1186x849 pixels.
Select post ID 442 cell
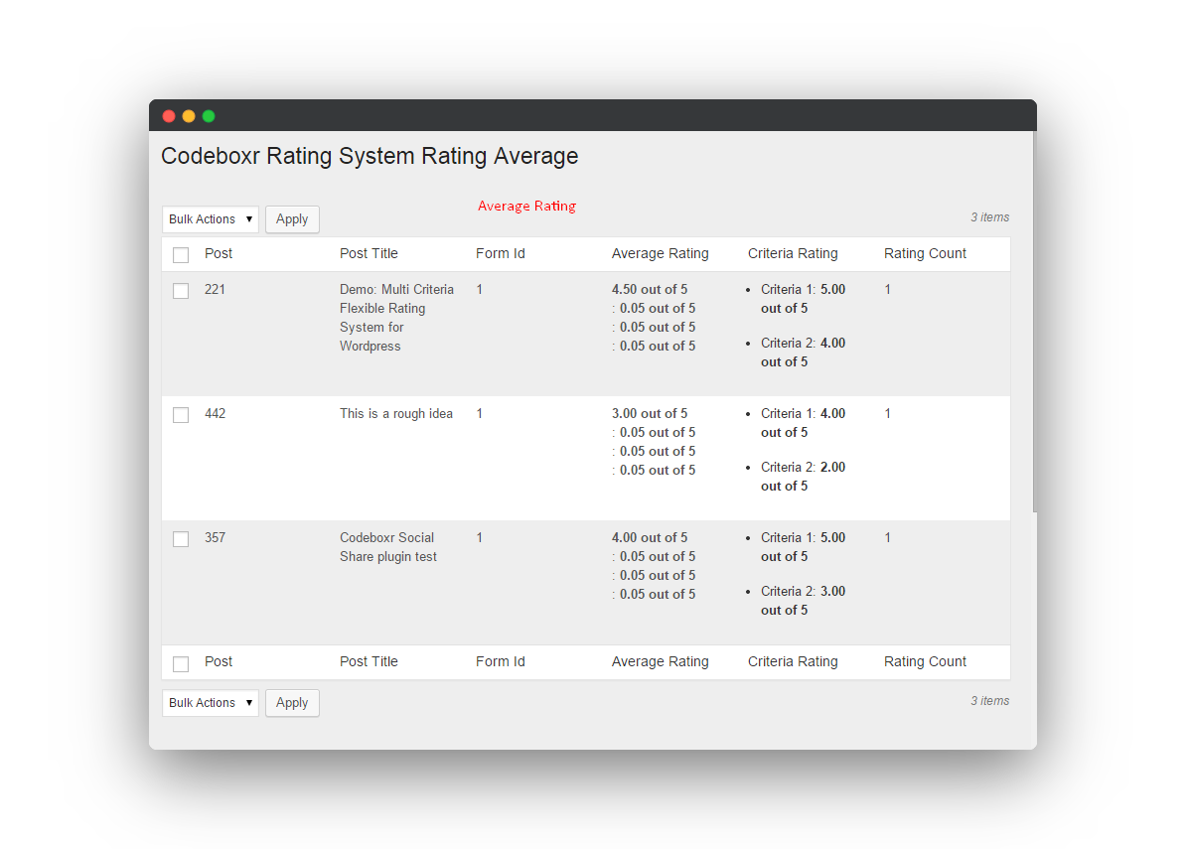(215, 413)
